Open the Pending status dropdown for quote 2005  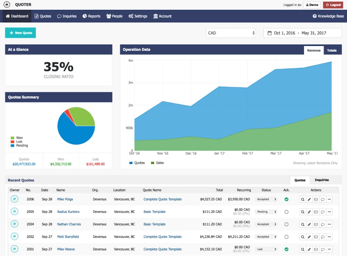[x=266, y=212]
